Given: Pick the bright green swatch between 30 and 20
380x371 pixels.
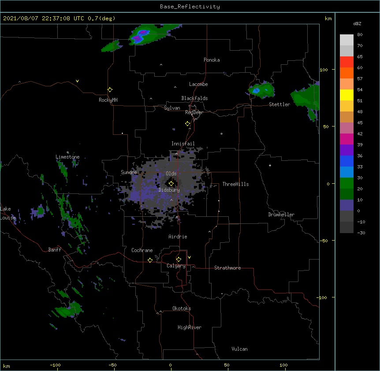Looking at the screenshot, I should (346, 183).
